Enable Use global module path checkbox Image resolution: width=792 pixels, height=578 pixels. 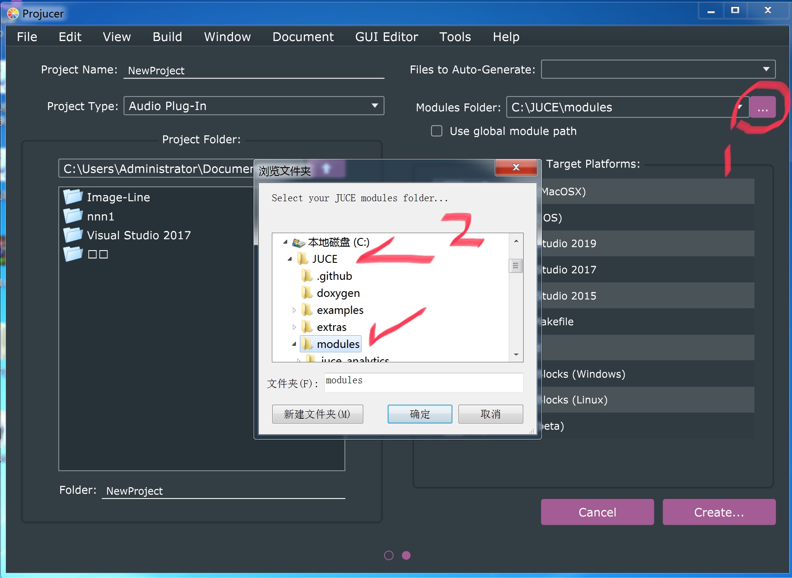[437, 131]
